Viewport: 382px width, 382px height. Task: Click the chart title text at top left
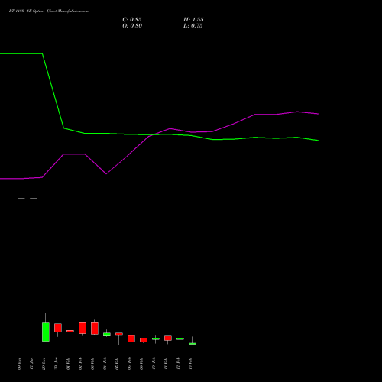(x=49, y=11)
